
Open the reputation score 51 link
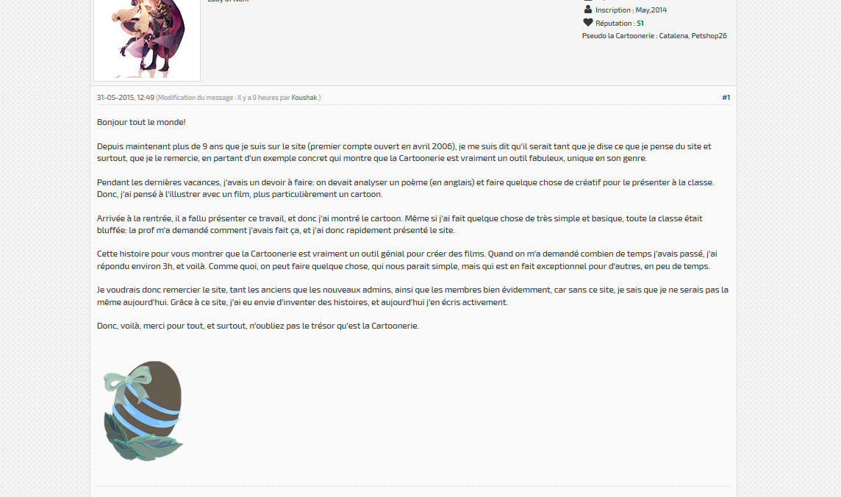pos(640,23)
